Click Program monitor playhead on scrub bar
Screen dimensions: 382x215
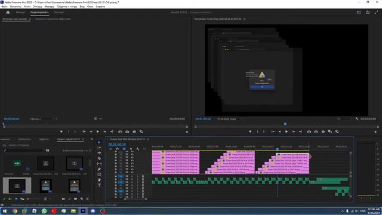285,124
